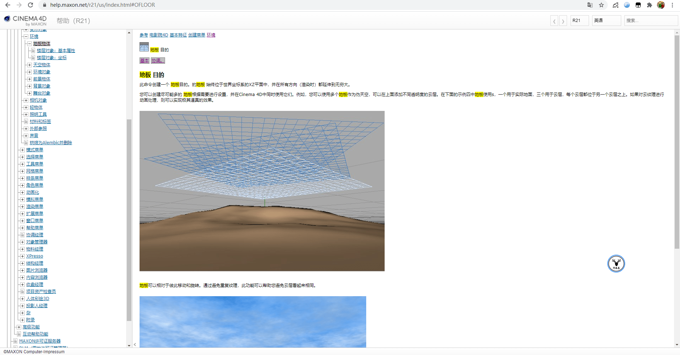Click the floor object grid icon
Viewport: 680px width, 355px height.
144,47
